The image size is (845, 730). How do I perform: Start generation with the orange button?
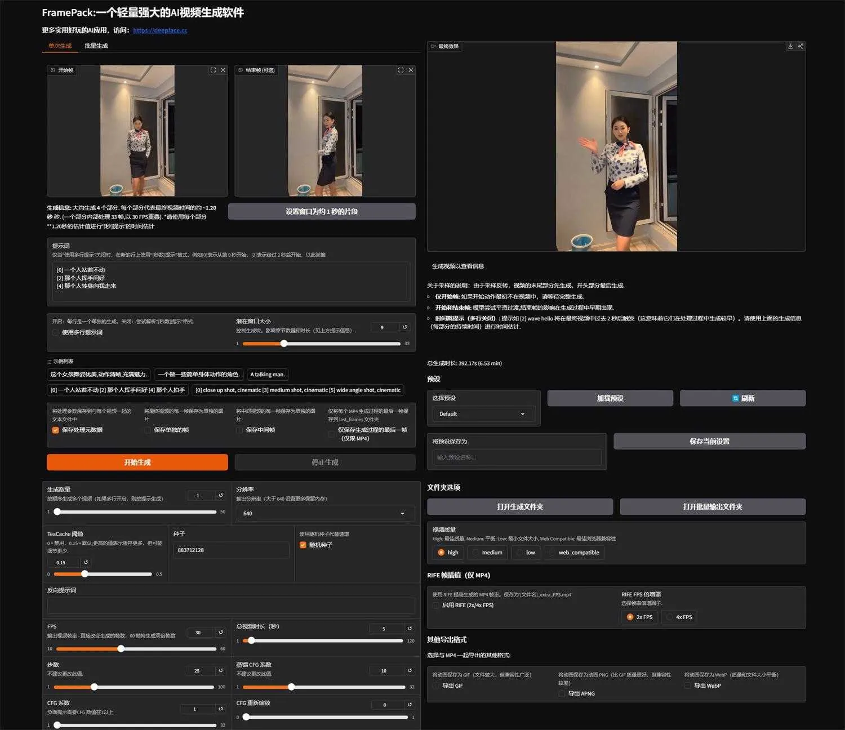tap(137, 462)
